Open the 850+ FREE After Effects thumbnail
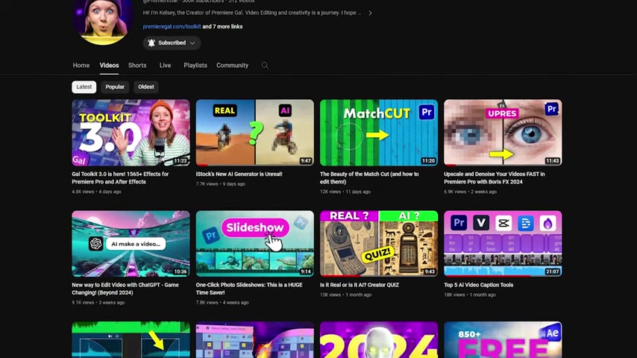This screenshot has width=637, height=358. 503,339
